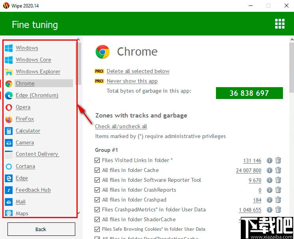Select Feedback Hub in the app list
Viewport: 294px width, 239px height.
pos(33,190)
